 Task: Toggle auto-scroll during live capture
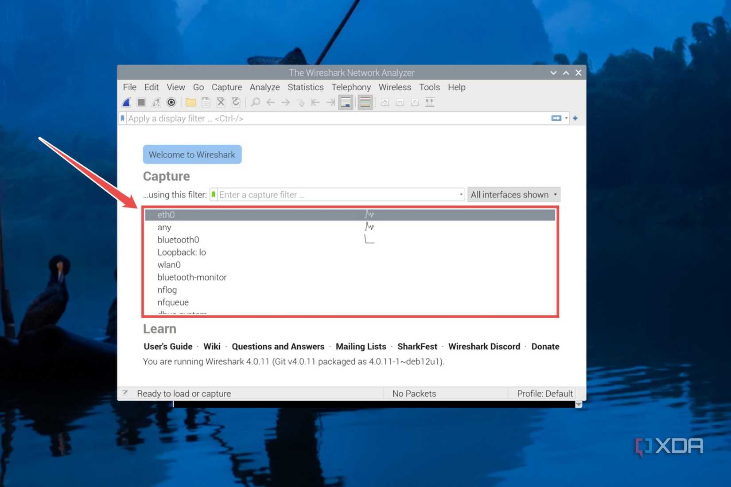click(346, 103)
